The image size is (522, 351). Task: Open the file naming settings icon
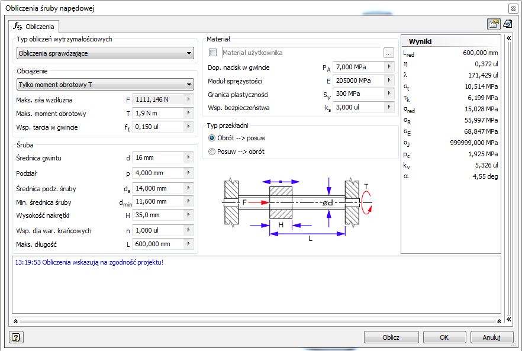click(x=494, y=24)
